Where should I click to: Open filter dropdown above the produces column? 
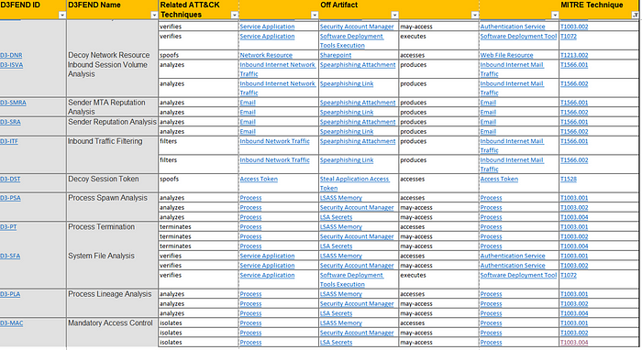click(474, 16)
